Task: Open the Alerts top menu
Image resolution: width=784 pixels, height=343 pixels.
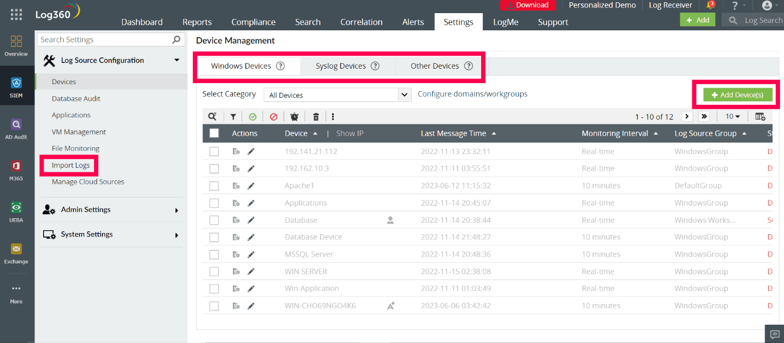Action: 413,22
